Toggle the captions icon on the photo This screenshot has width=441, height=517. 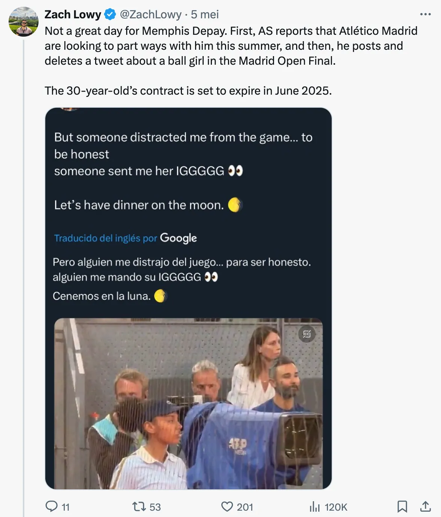click(x=307, y=334)
